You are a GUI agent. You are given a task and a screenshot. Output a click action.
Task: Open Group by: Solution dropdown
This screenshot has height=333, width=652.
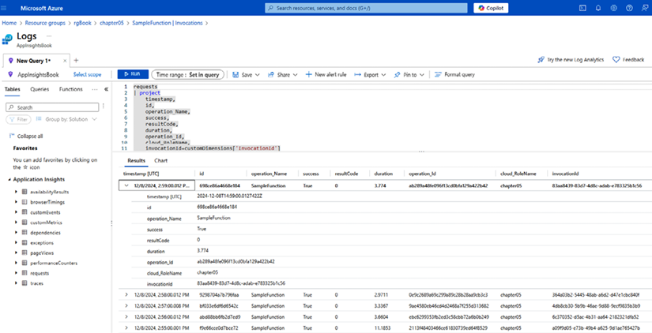[x=66, y=120]
